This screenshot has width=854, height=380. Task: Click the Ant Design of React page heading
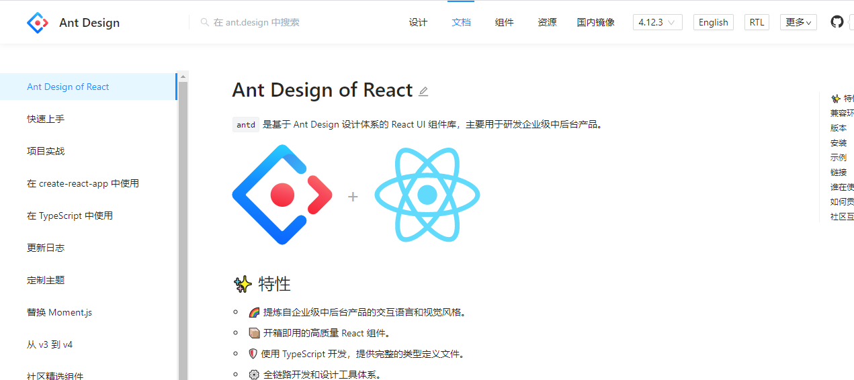pos(322,90)
